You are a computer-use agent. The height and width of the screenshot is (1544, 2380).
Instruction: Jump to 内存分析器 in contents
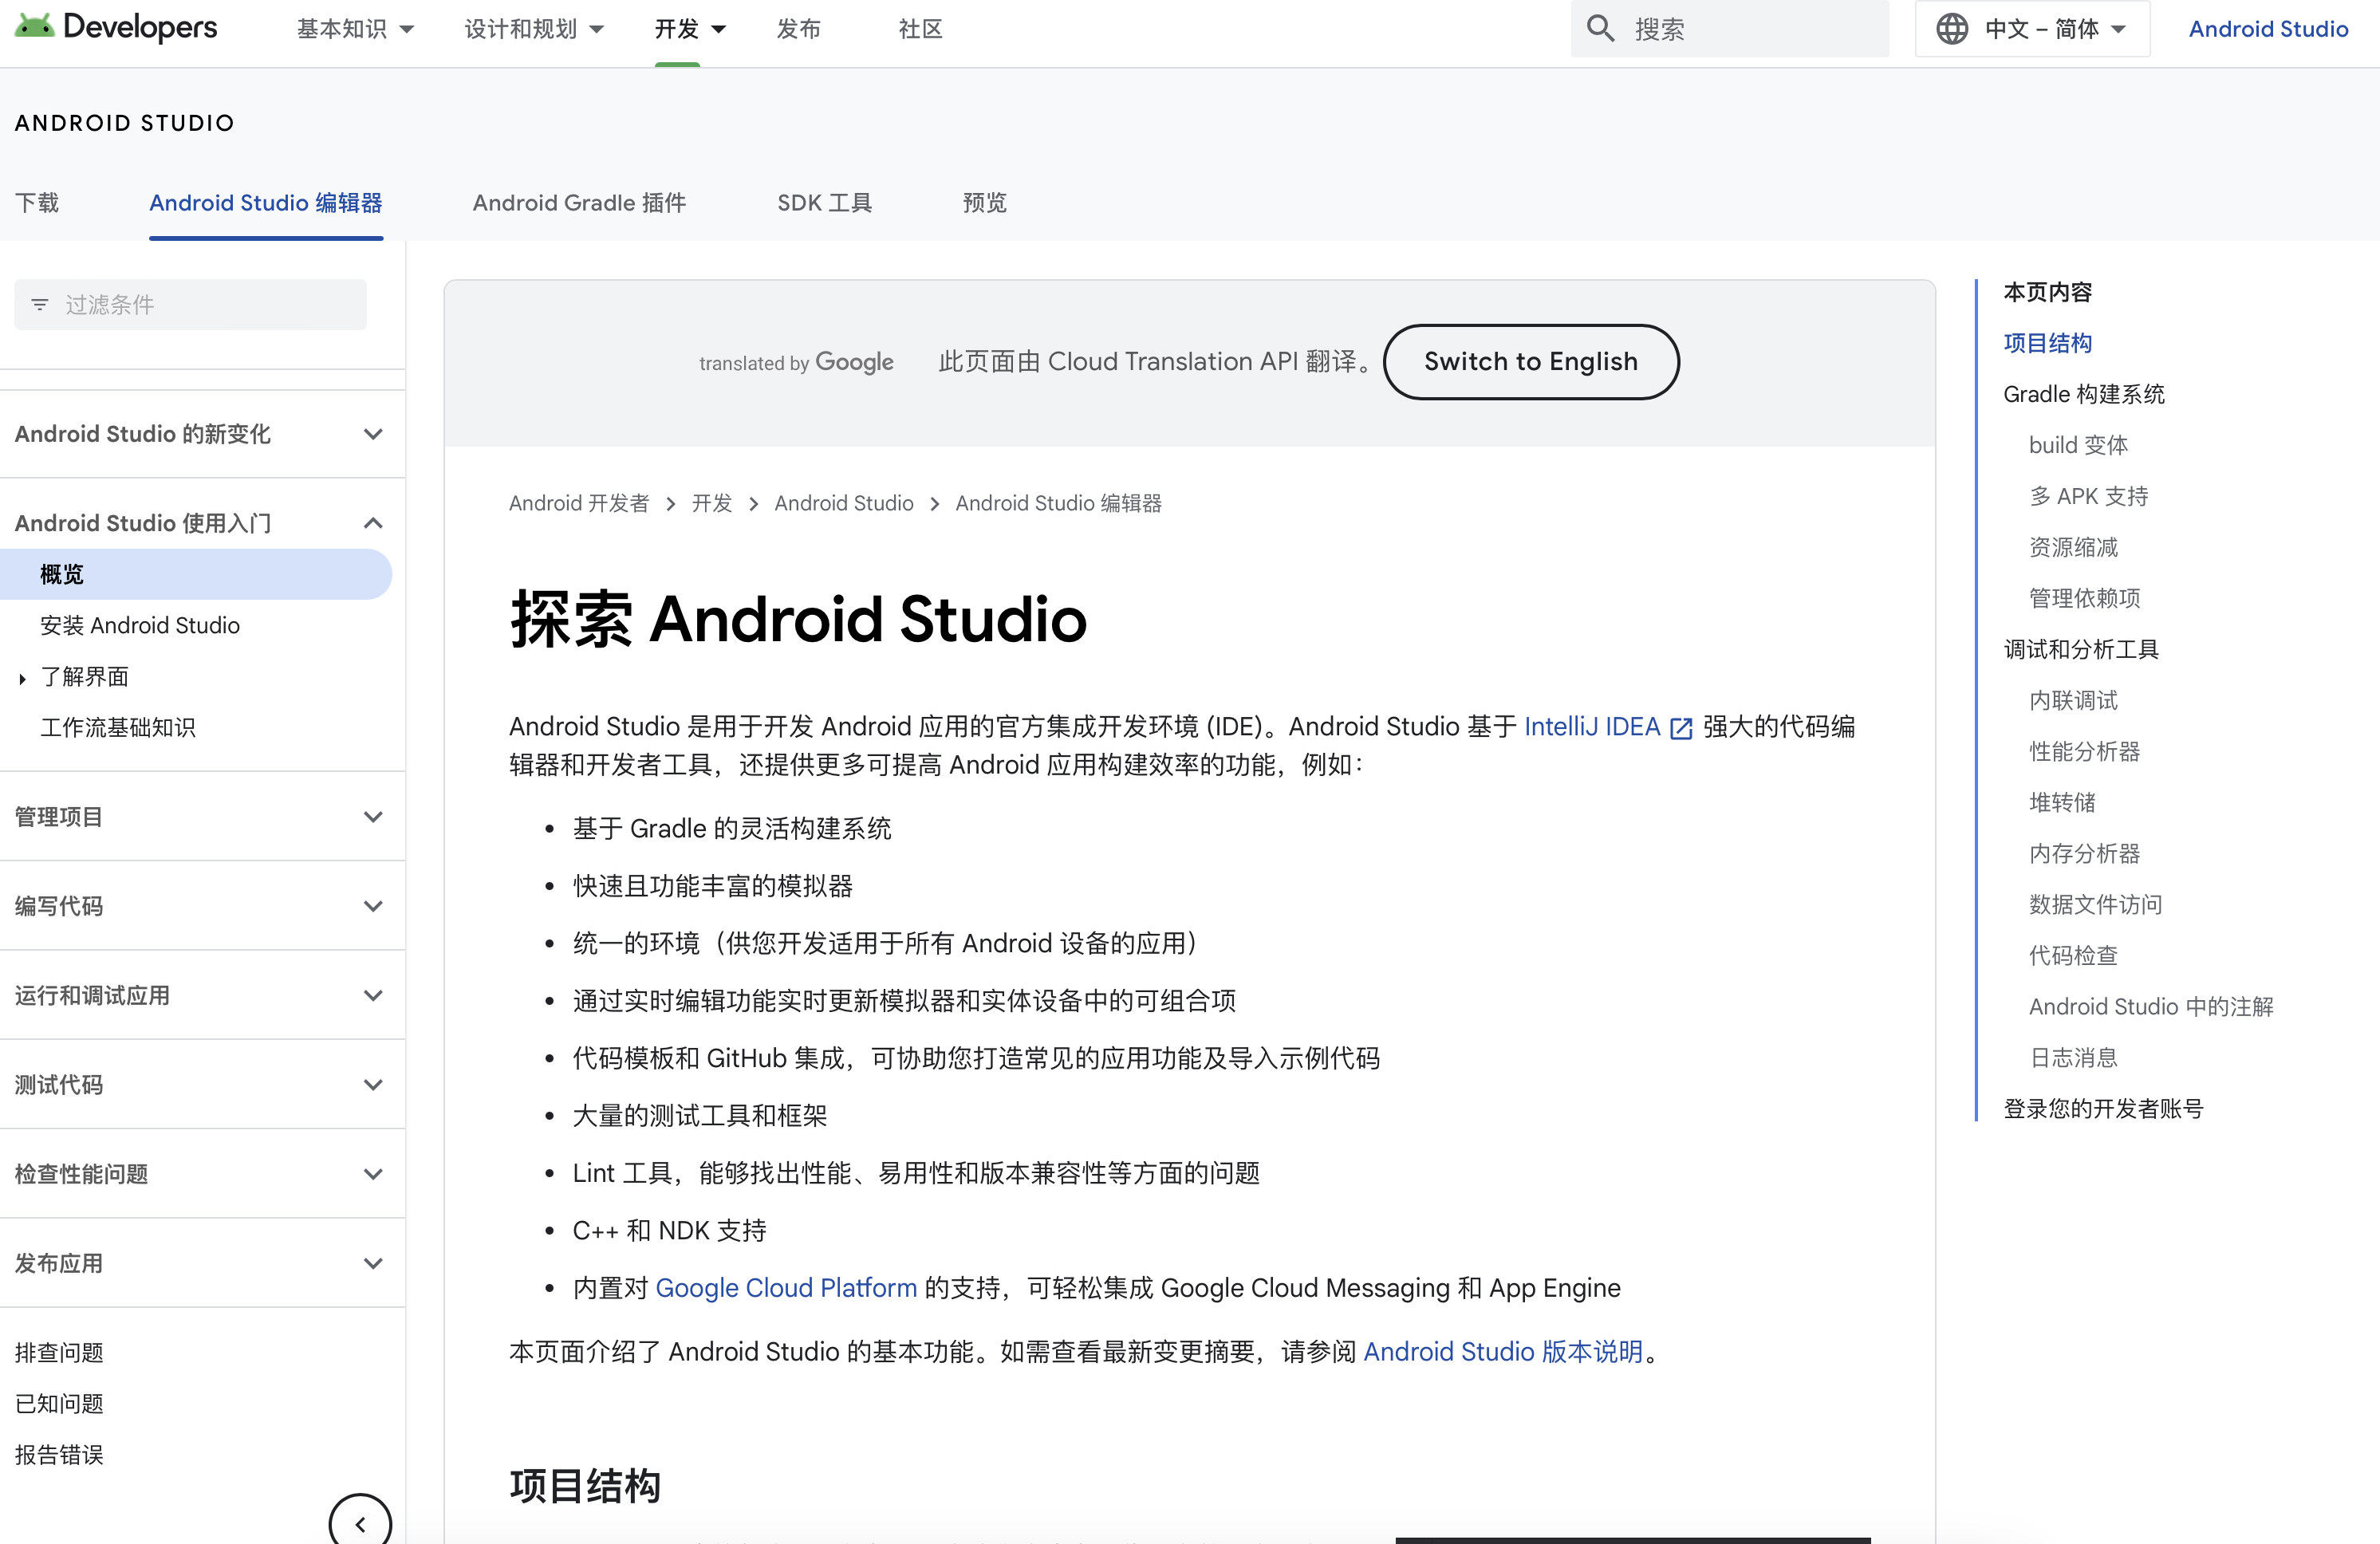[x=2084, y=853]
